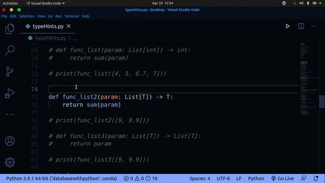
Task: Open Visual Studio Code app menu dropdown
Action: 45,3
